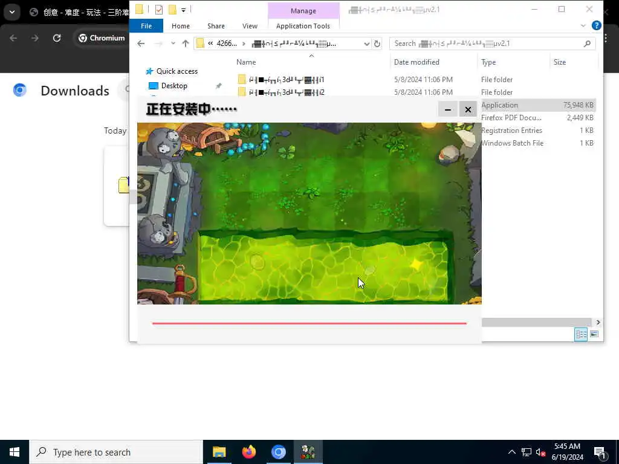Open Chromium tab search dropdown
Screen dimensions: 619x464
(x=12, y=12)
